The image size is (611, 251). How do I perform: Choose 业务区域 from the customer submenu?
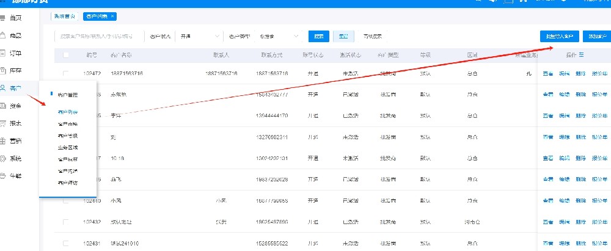(x=67, y=147)
